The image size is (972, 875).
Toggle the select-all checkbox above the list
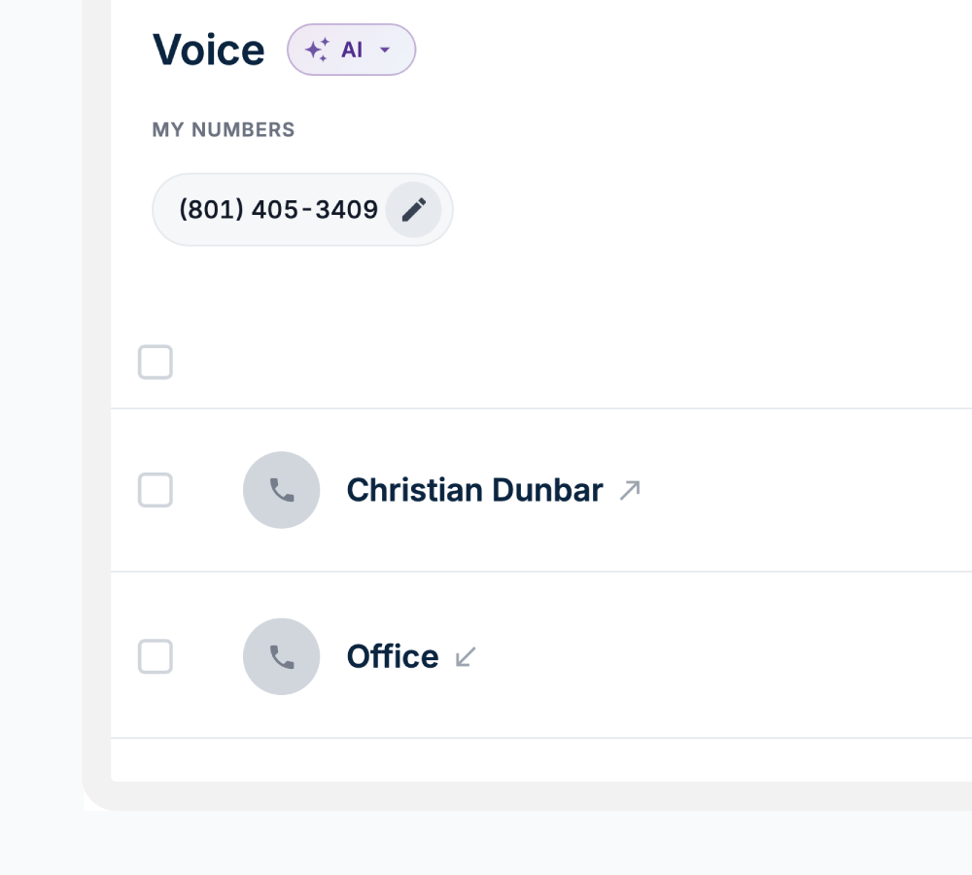tap(156, 363)
